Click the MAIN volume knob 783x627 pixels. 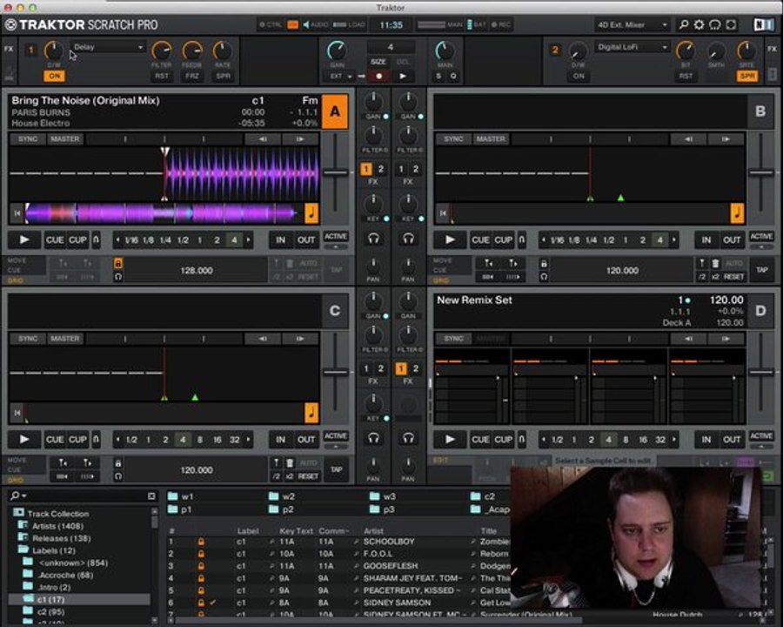coord(445,51)
